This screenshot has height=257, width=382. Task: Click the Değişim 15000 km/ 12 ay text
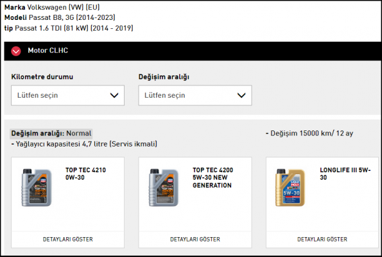click(x=309, y=134)
